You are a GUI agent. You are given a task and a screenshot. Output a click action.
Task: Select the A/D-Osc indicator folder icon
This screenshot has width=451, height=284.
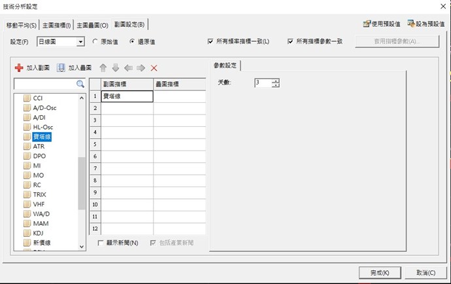27,108
